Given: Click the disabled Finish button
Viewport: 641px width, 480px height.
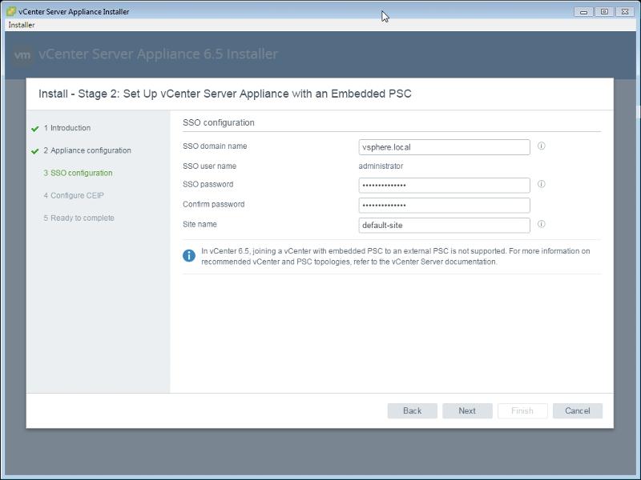Looking at the screenshot, I should [x=522, y=410].
